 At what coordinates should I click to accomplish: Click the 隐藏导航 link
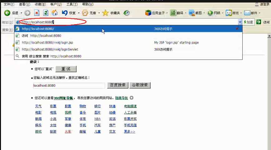pos(122,98)
